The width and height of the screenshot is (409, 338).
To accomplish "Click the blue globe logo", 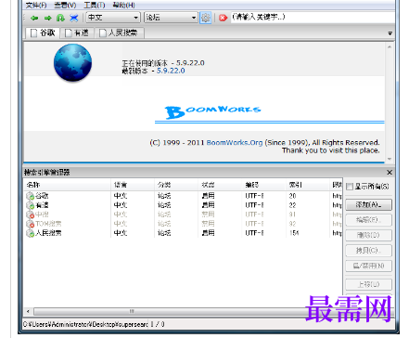I will [x=73, y=62].
